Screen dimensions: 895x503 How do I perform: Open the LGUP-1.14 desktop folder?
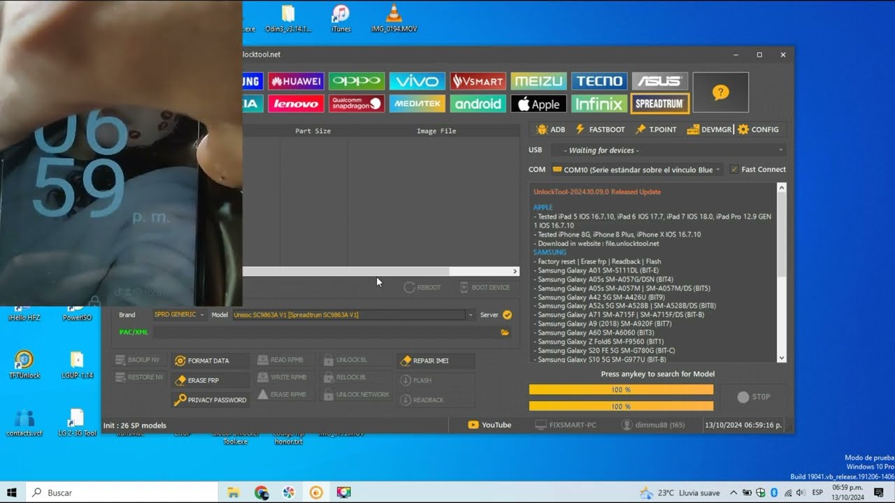point(77,365)
